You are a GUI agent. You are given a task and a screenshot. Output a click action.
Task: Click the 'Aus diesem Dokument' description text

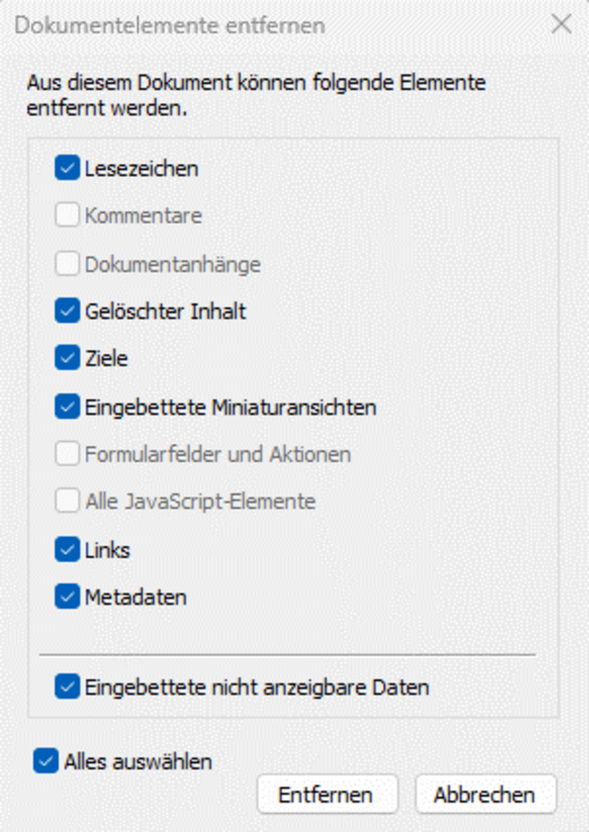pyautogui.click(x=256, y=95)
